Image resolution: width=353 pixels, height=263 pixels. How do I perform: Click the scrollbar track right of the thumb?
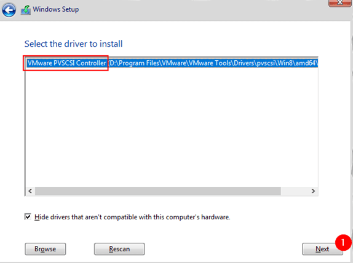click(295, 191)
